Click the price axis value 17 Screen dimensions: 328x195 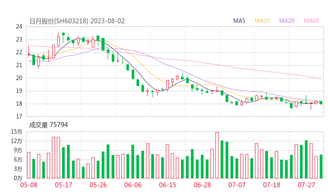click(19, 117)
